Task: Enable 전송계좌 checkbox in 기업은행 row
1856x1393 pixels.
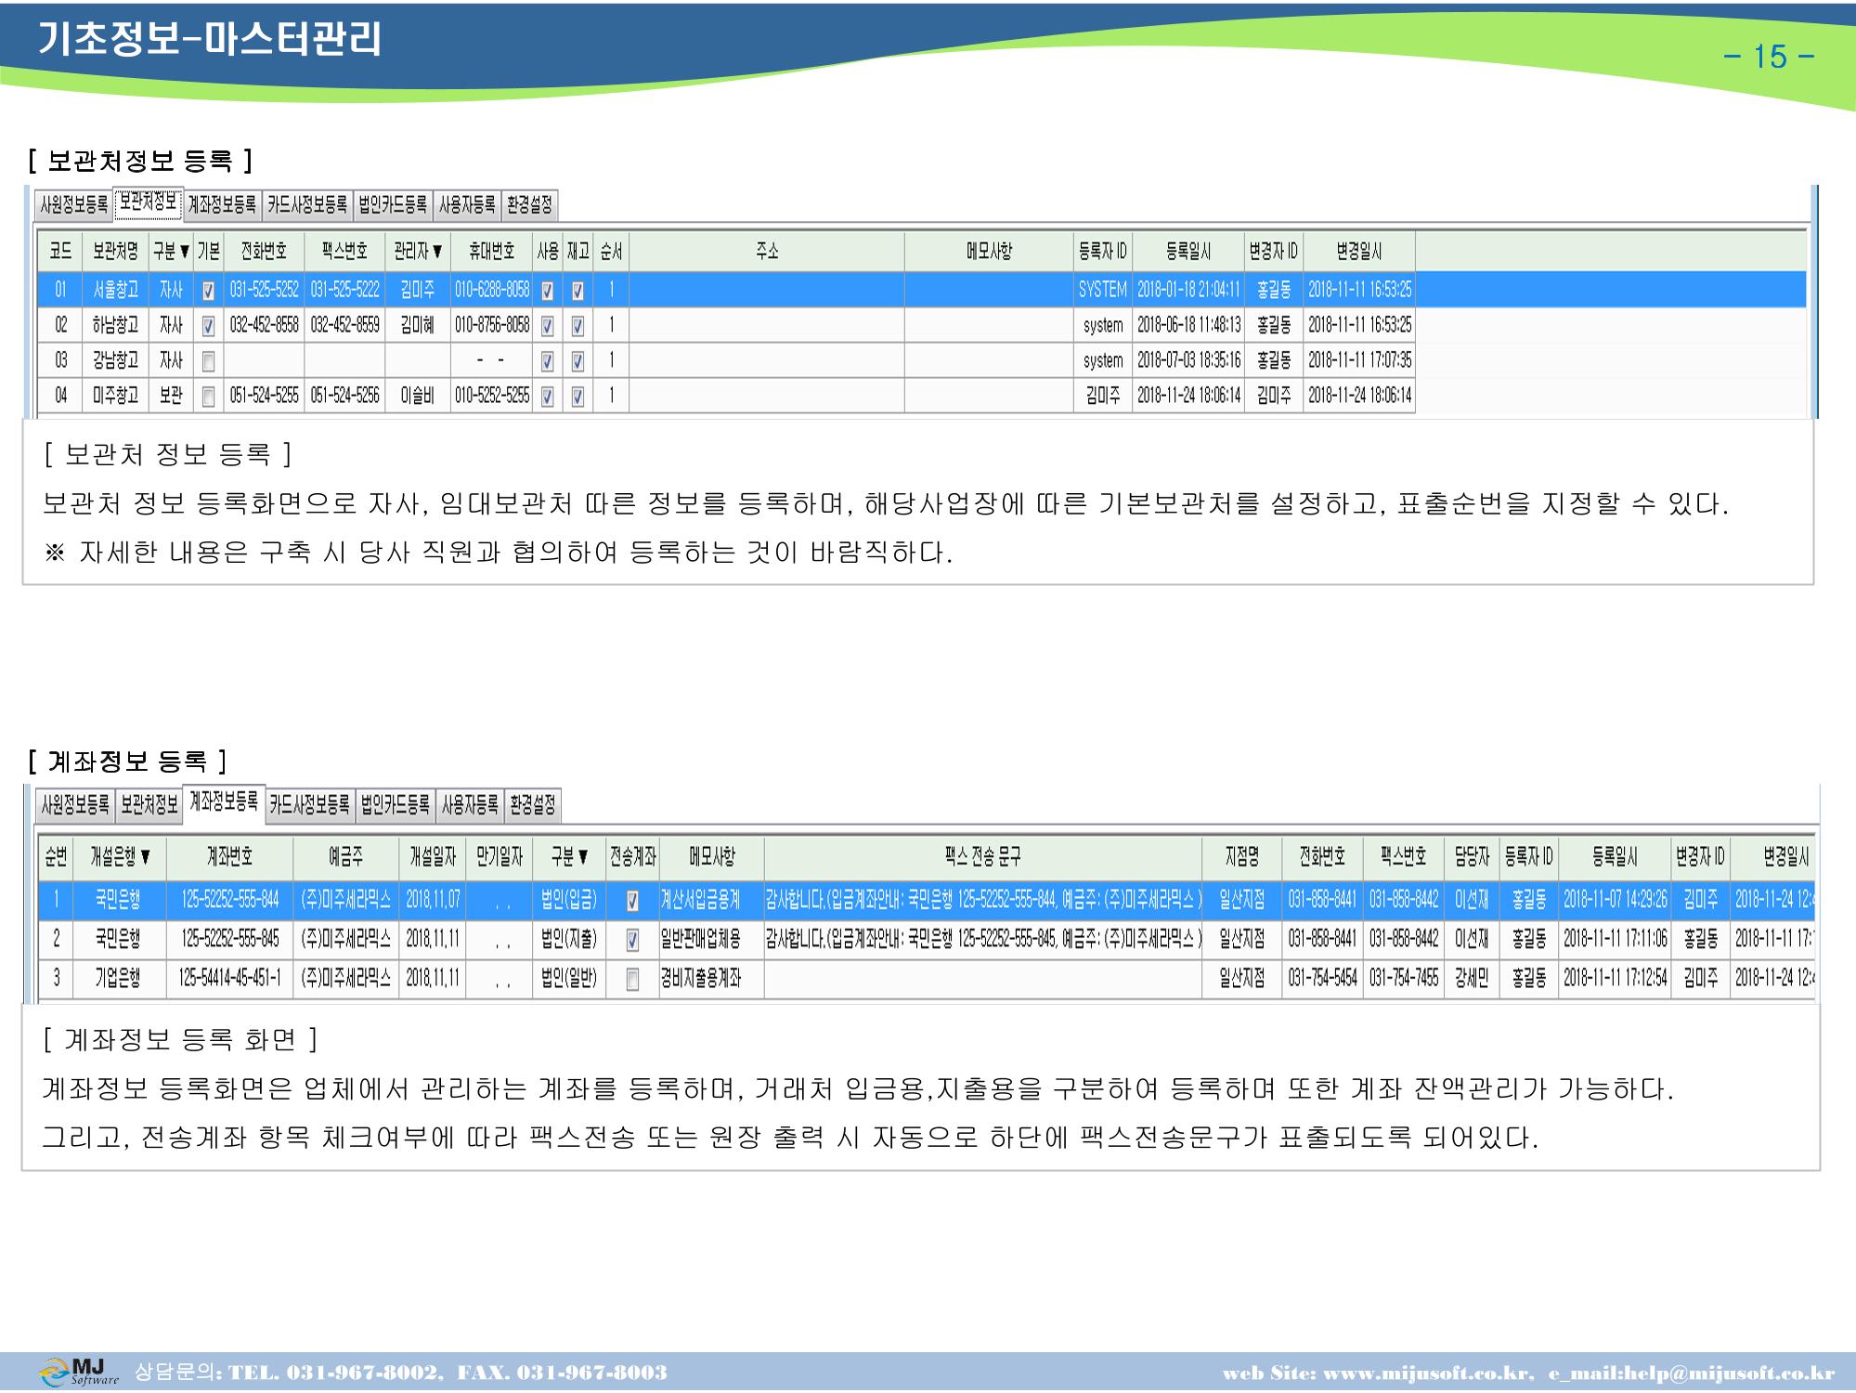Action: point(632,980)
